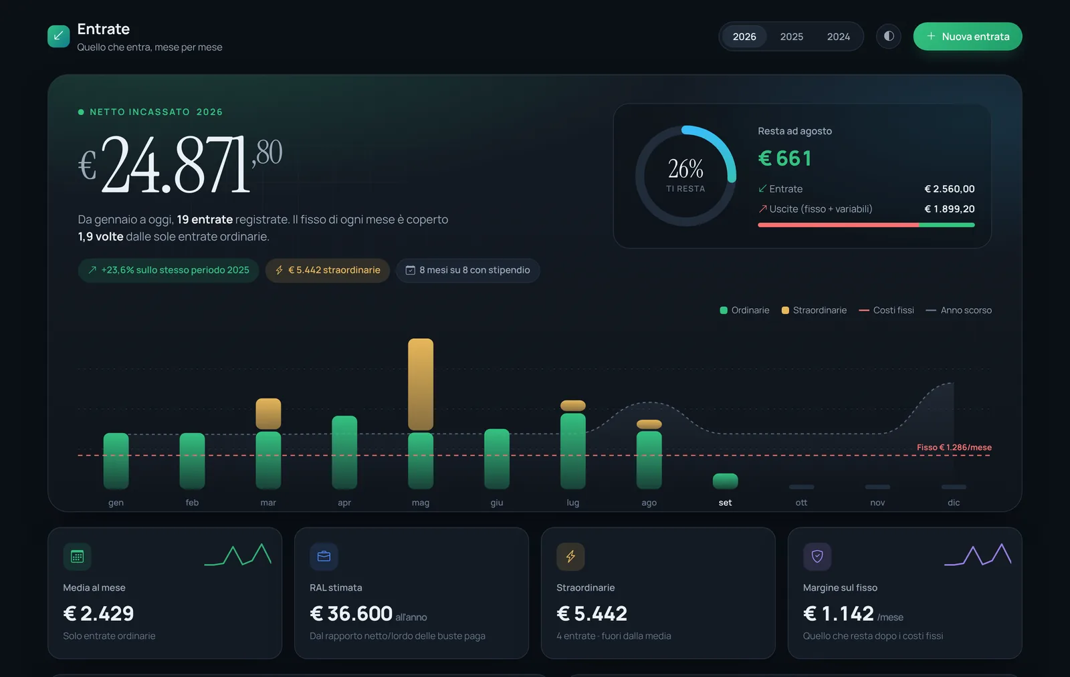The image size is (1070, 677).
Task: Click the € 1.899,20 Uscite value
Action: pos(950,209)
